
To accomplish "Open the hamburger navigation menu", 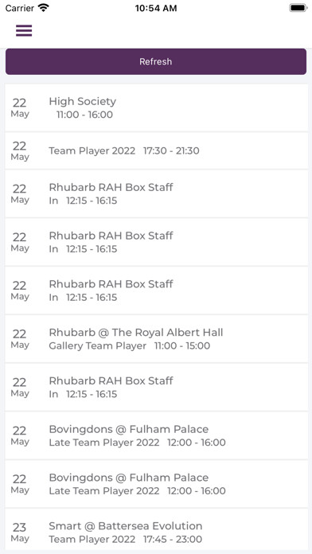I will click(24, 31).
